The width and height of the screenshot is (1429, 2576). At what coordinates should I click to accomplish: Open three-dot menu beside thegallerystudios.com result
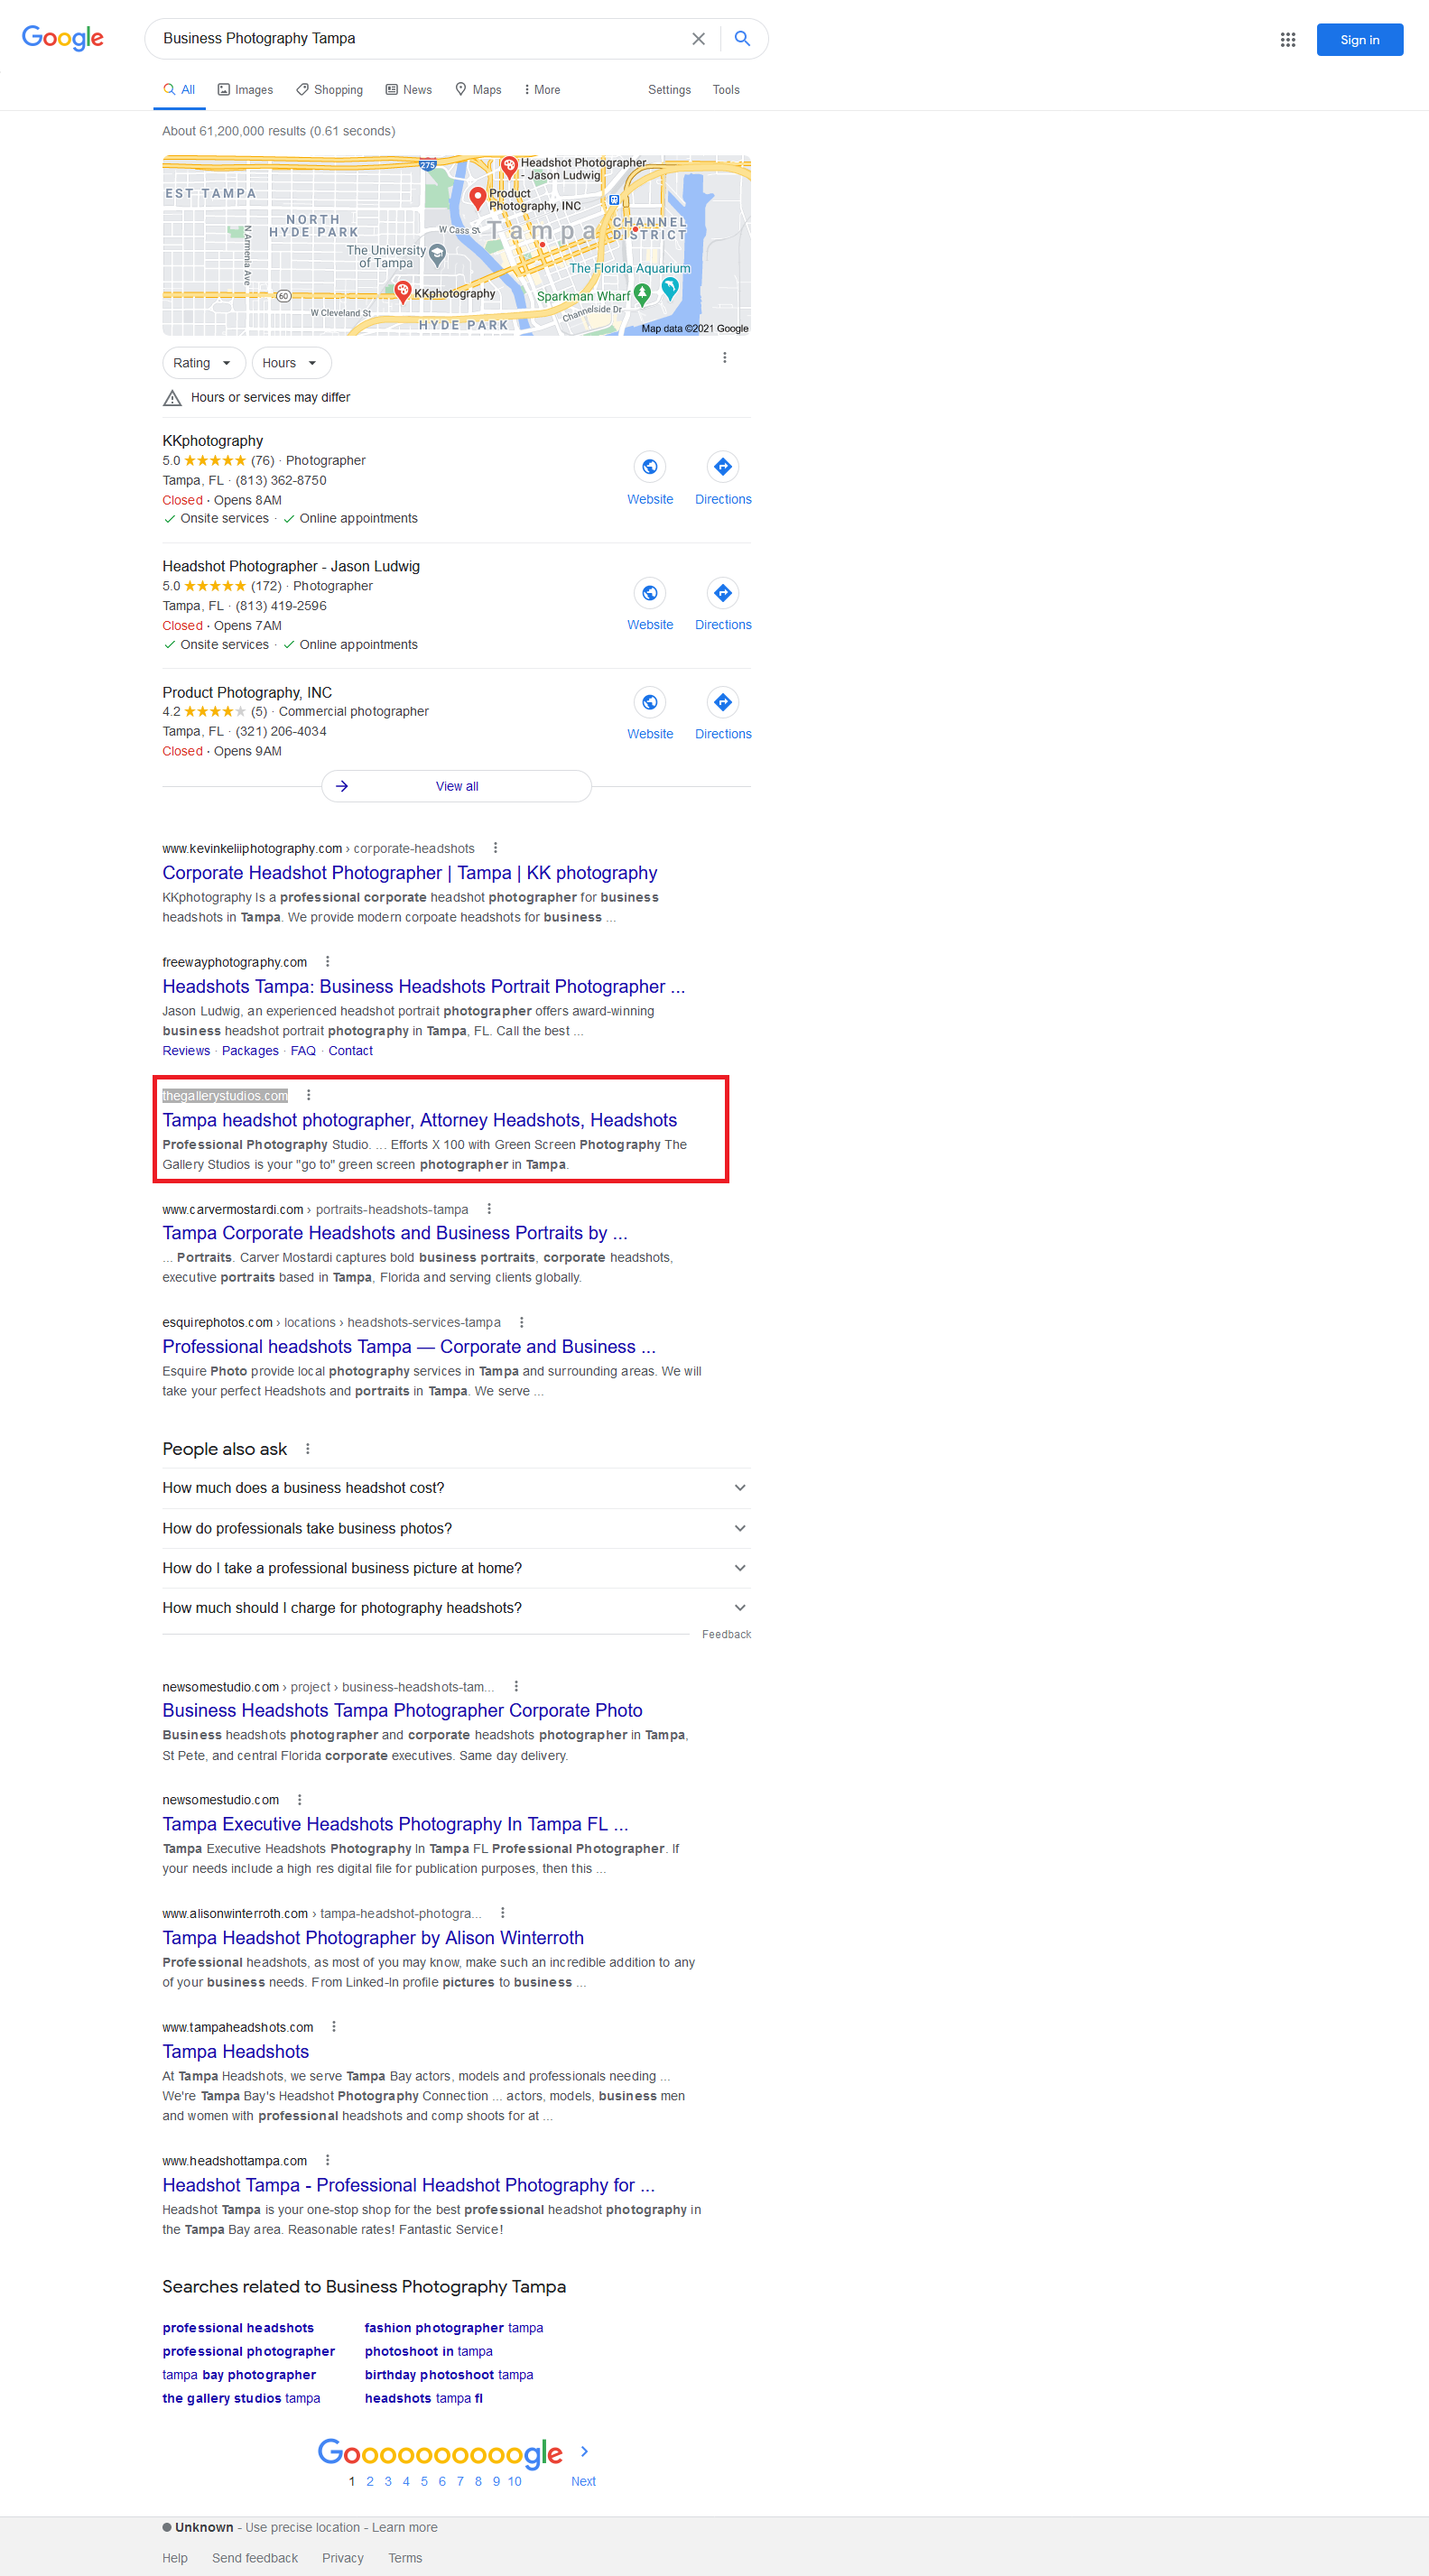pyautogui.click(x=309, y=1096)
